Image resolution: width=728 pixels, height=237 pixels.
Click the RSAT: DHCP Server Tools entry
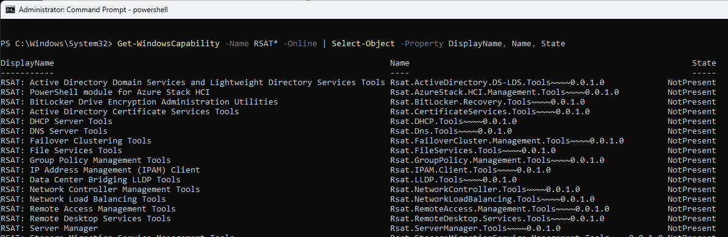click(56, 122)
